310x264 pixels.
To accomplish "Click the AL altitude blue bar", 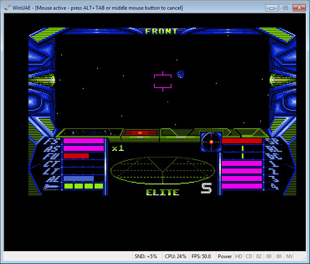I will [x=79, y=179].
